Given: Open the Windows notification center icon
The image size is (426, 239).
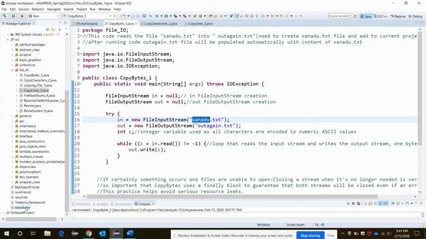Looking at the screenshot, I should coord(417,233).
